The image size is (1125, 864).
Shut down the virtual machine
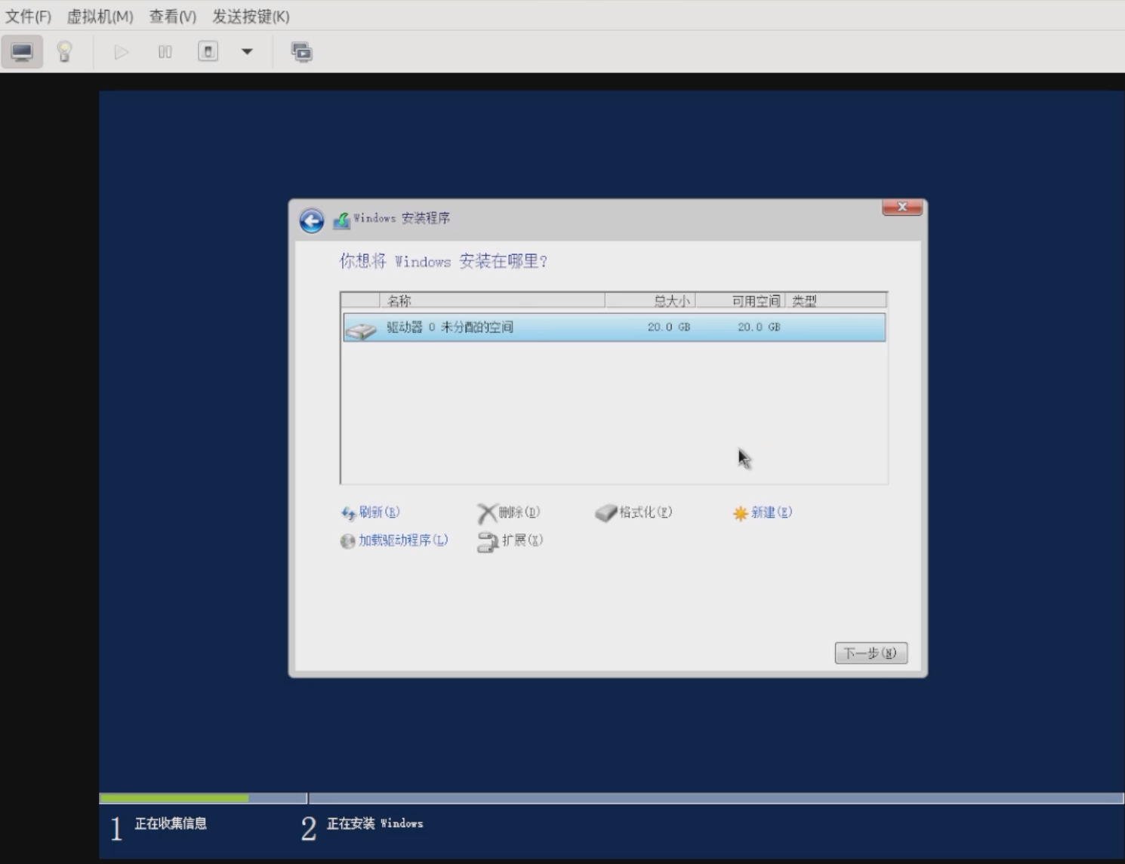208,52
